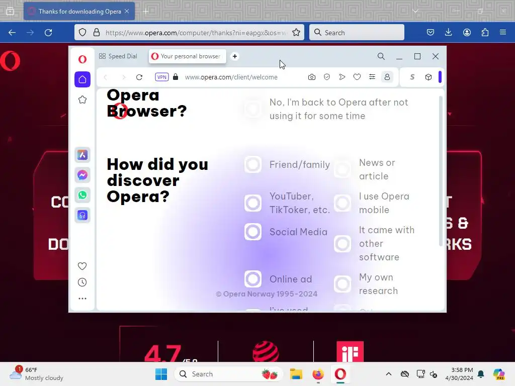Select 'No, I'm back to Opera' radio option
The height and width of the screenshot is (386, 515).
pyautogui.click(x=253, y=109)
